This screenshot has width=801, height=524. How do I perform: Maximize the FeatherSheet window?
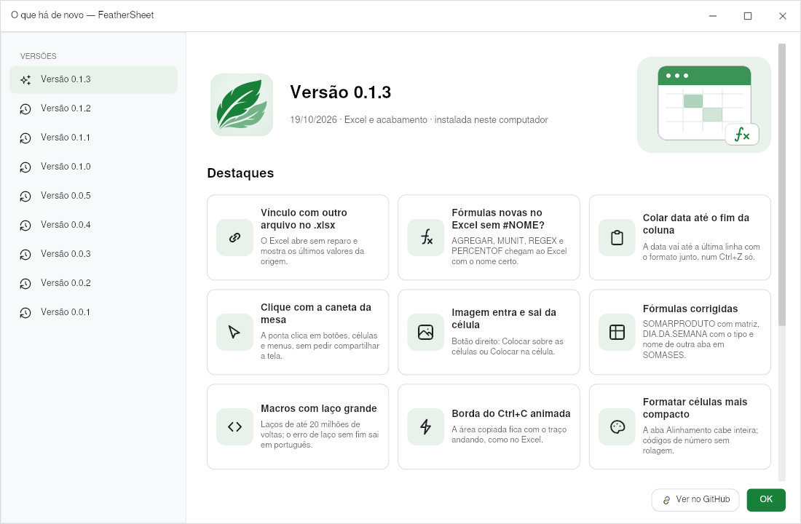point(748,16)
